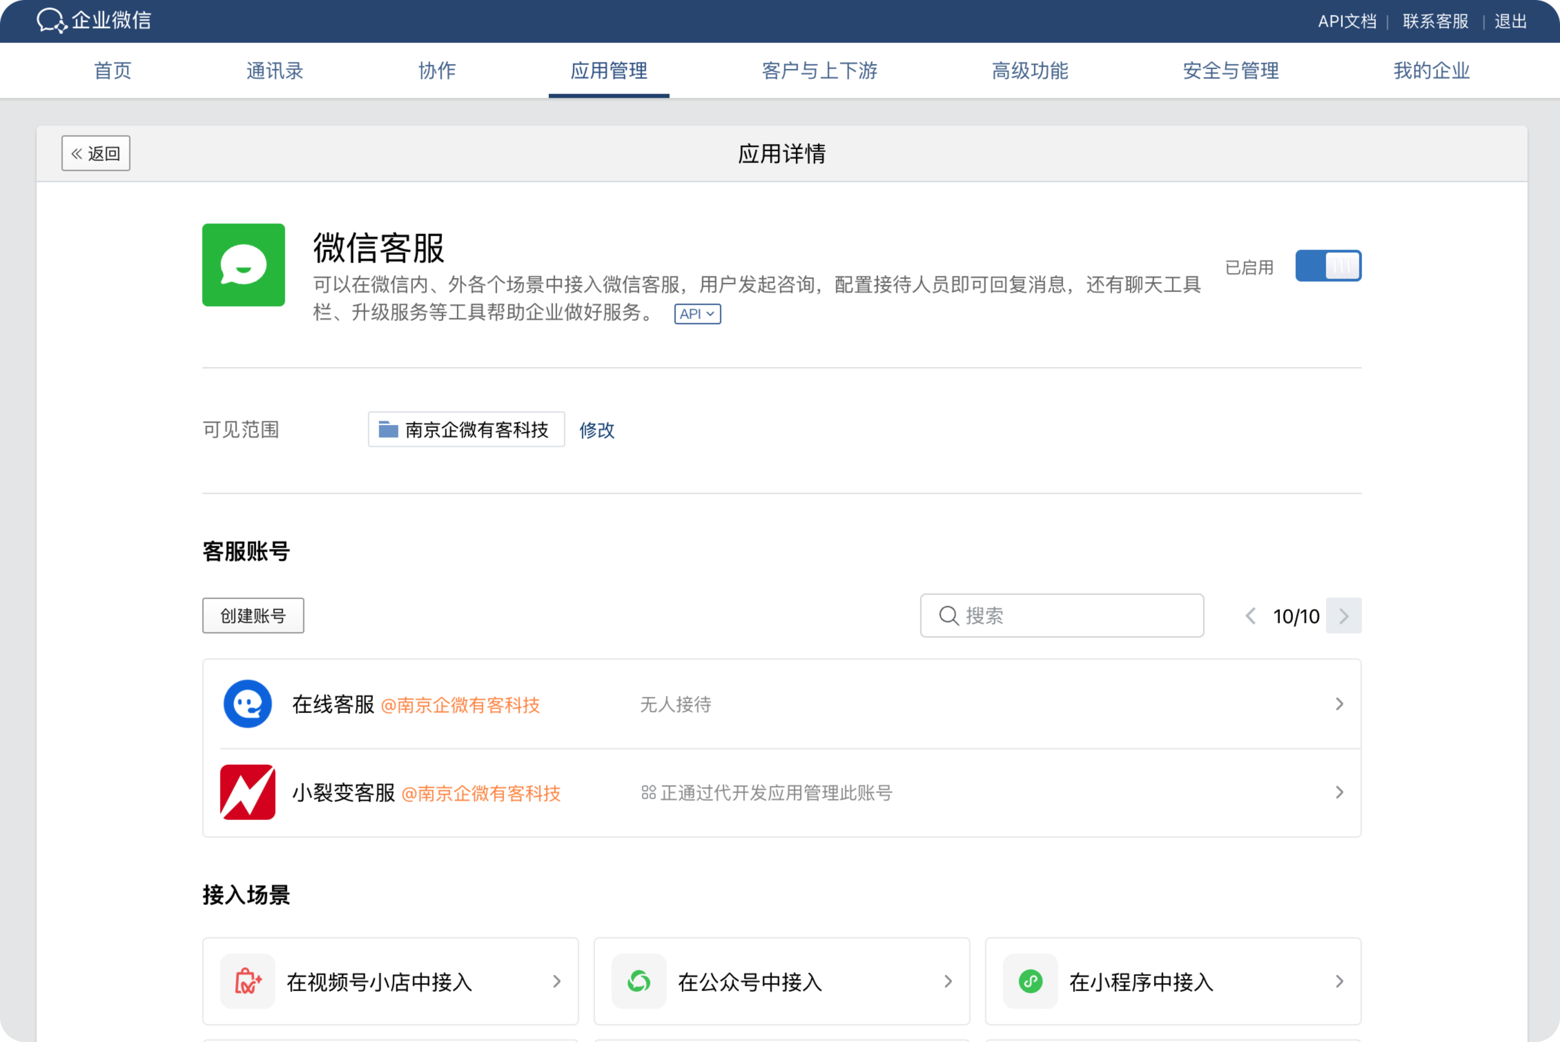Expand the API dropdown tag
This screenshot has height=1042, width=1560.
click(x=697, y=314)
